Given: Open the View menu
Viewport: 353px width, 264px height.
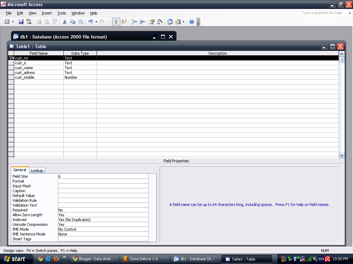Looking at the screenshot, I should pyautogui.click(x=32, y=13).
